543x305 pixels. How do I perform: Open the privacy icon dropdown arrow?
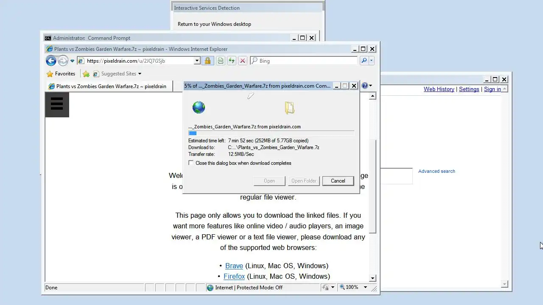(333, 287)
